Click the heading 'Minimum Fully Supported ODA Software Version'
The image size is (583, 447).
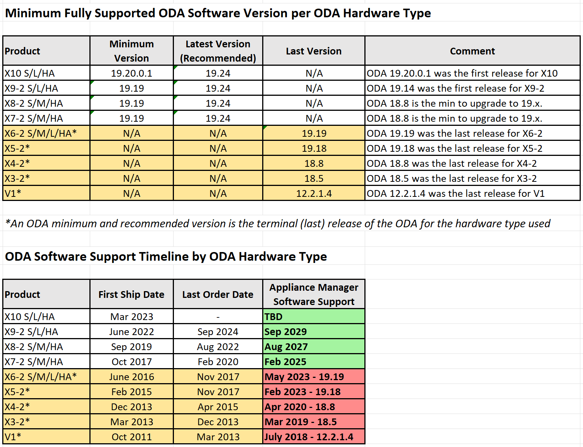pyautogui.click(x=218, y=13)
